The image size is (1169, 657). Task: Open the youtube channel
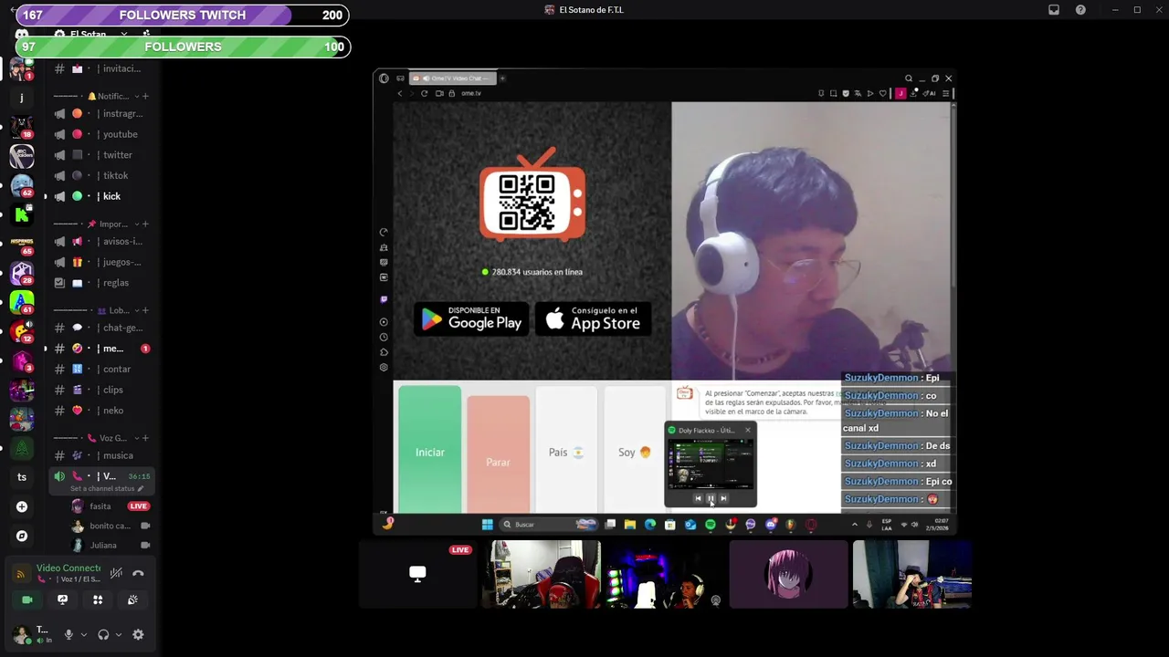click(100, 134)
